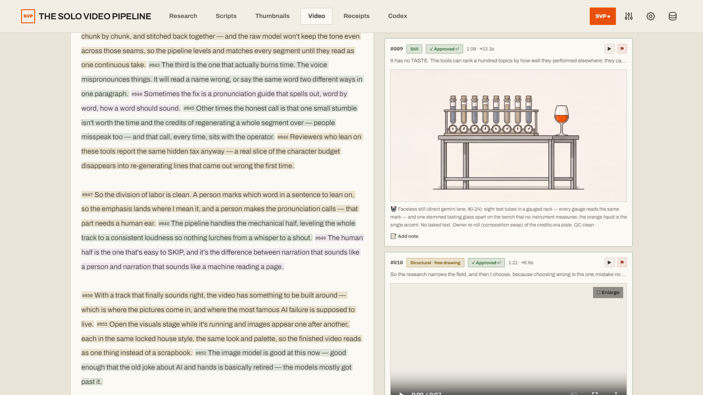Screen dimensions: 703x395
Task: Jump to script marker #050
Action: click(87, 295)
